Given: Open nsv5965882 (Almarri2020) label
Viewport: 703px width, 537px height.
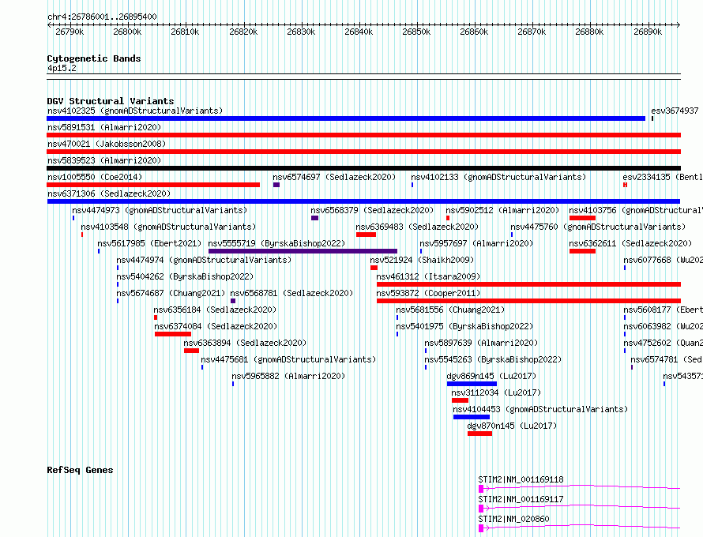Looking at the screenshot, I should pos(288,376).
